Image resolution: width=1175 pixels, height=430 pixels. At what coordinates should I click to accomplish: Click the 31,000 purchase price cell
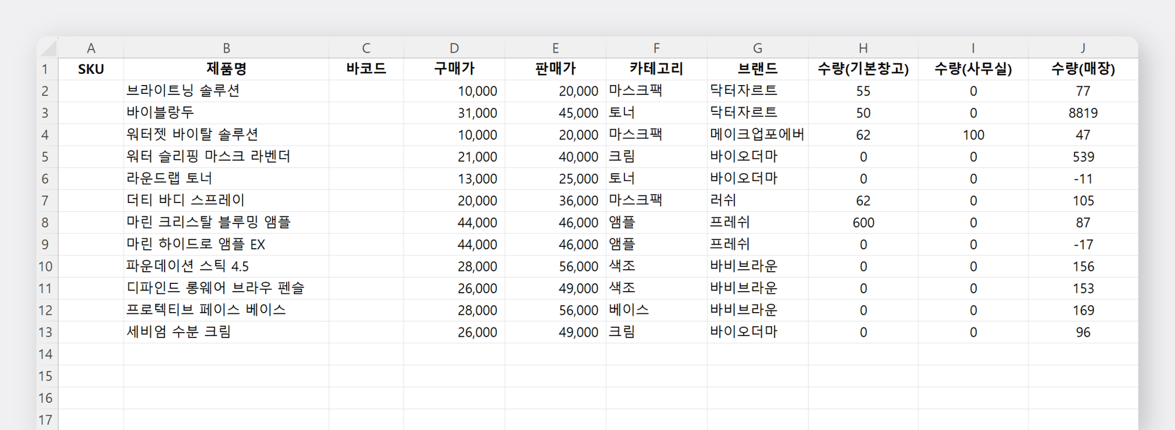pos(454,113)
